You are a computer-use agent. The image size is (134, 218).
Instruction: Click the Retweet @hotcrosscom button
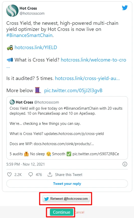pyautogui.click(x=66, y=199)
